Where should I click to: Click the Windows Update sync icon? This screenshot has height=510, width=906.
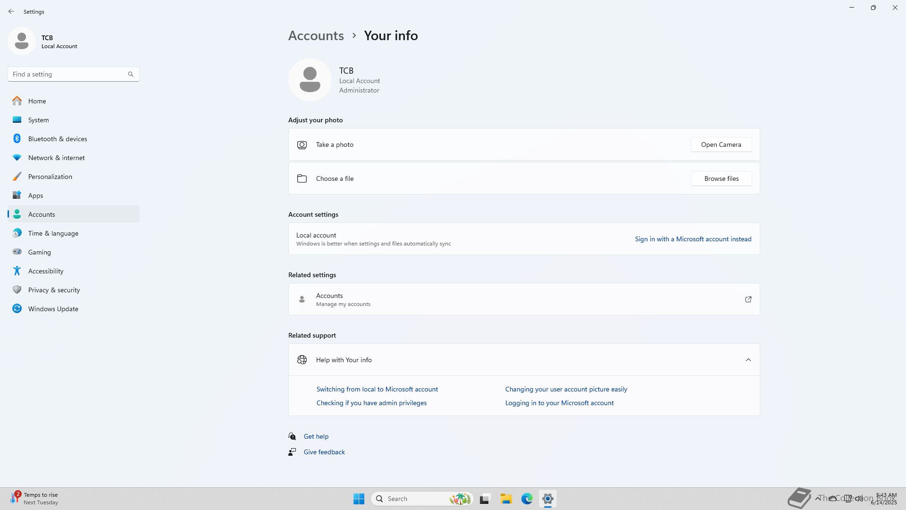[17, 309]
